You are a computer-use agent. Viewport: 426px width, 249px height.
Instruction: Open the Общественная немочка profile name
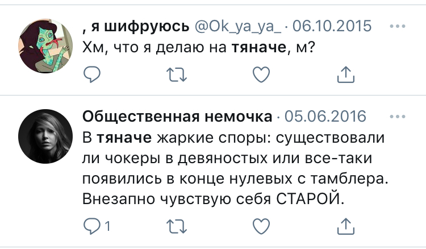(x=177, y=118)
